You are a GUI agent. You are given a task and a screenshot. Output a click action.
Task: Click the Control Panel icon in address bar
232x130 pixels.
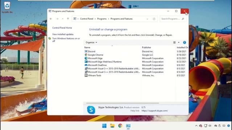(x=75, y=19)
